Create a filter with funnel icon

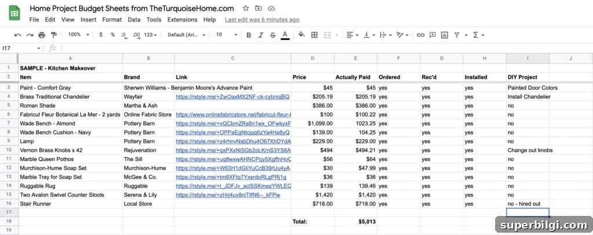[x=457, y=35]
